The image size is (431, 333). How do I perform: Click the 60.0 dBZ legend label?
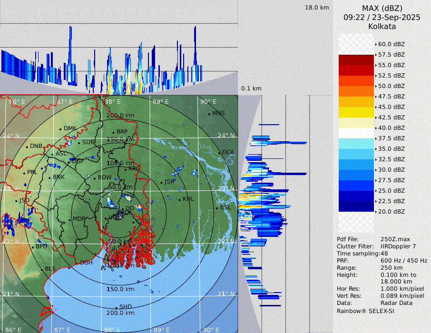click(x=391, y=44)
